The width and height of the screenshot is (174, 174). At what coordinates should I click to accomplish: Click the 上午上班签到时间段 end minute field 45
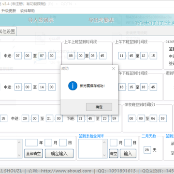tap(102, 56)
